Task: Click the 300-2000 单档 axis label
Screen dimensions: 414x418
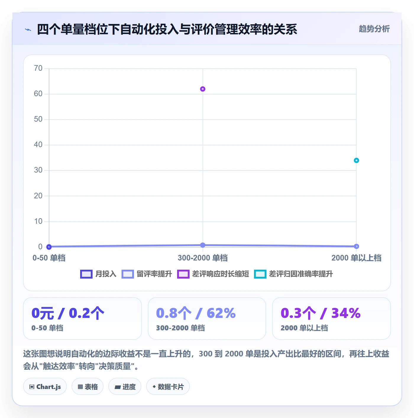Action: (x=203, y=258)
